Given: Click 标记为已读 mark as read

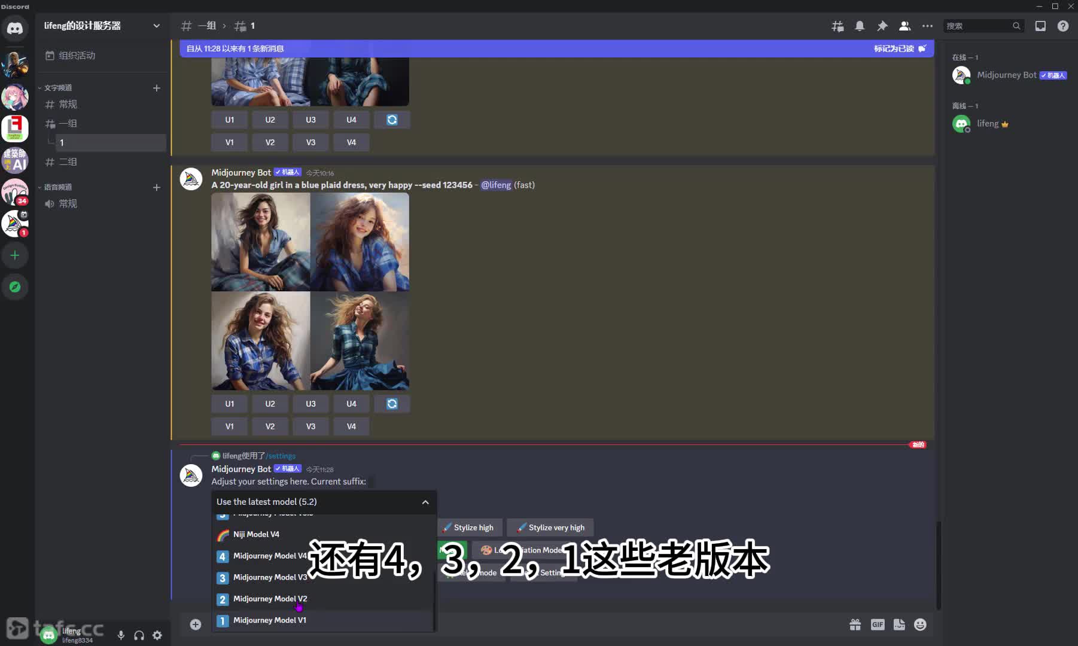Looking at the screenshot, I should point(900,48).
